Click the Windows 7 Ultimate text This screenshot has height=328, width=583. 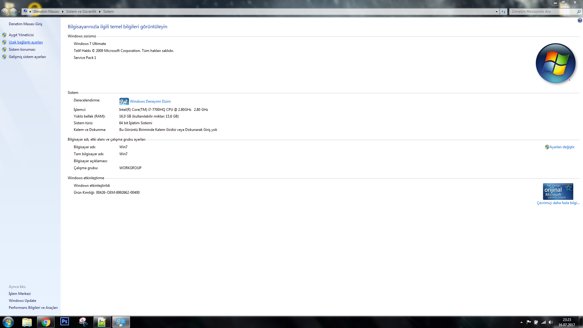90,44
